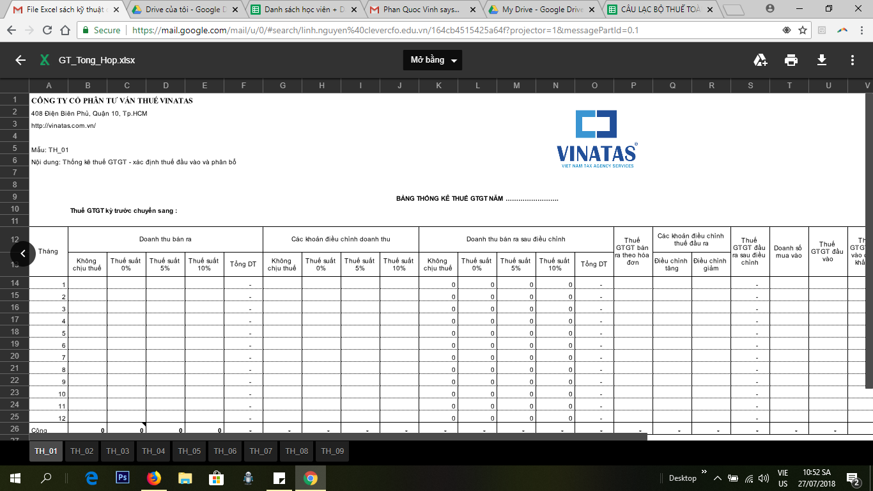Viewport: 873px width, 491px height.
Task: Go back using the preview's back arrow
Action: coord(20,60)
